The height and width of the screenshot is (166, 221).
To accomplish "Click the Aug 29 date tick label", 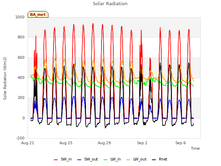I will [x=104, y=143].
